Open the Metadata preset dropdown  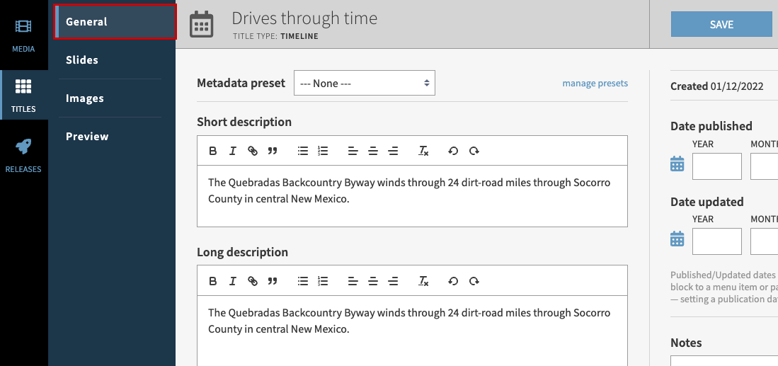[x=364, y=84]
